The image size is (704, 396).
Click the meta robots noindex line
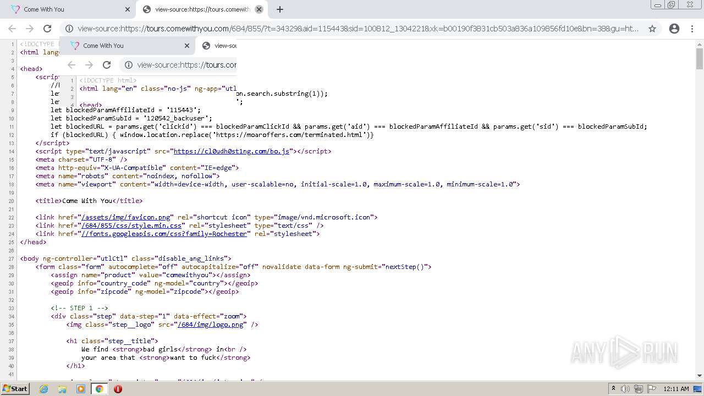pos(128,176)
